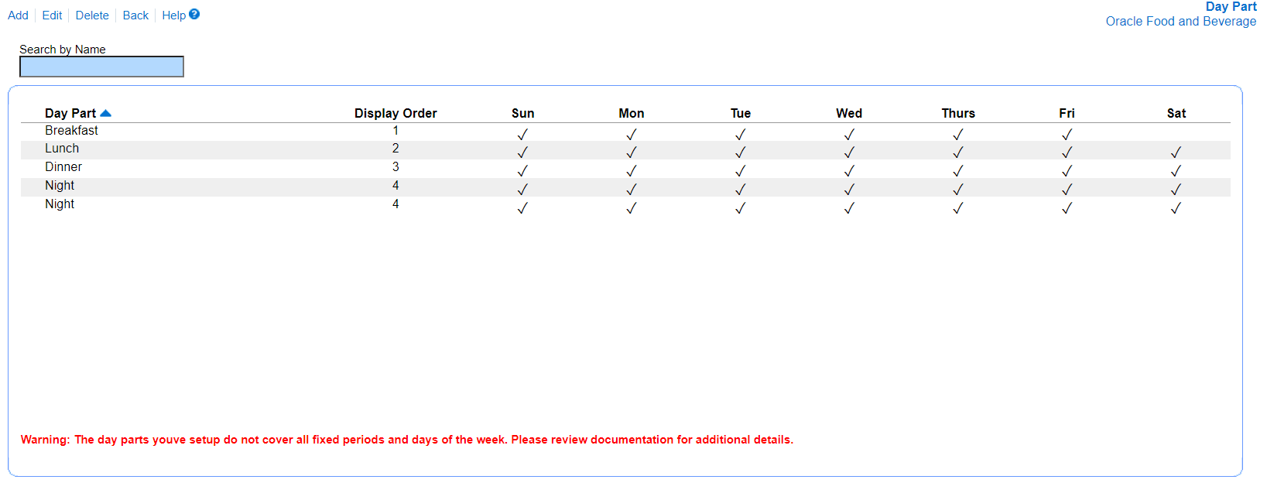Image resolution: width=1267 pixels, height=483 pixels.
Task: Click the Help question mark icon
Action: pos(194,14)
